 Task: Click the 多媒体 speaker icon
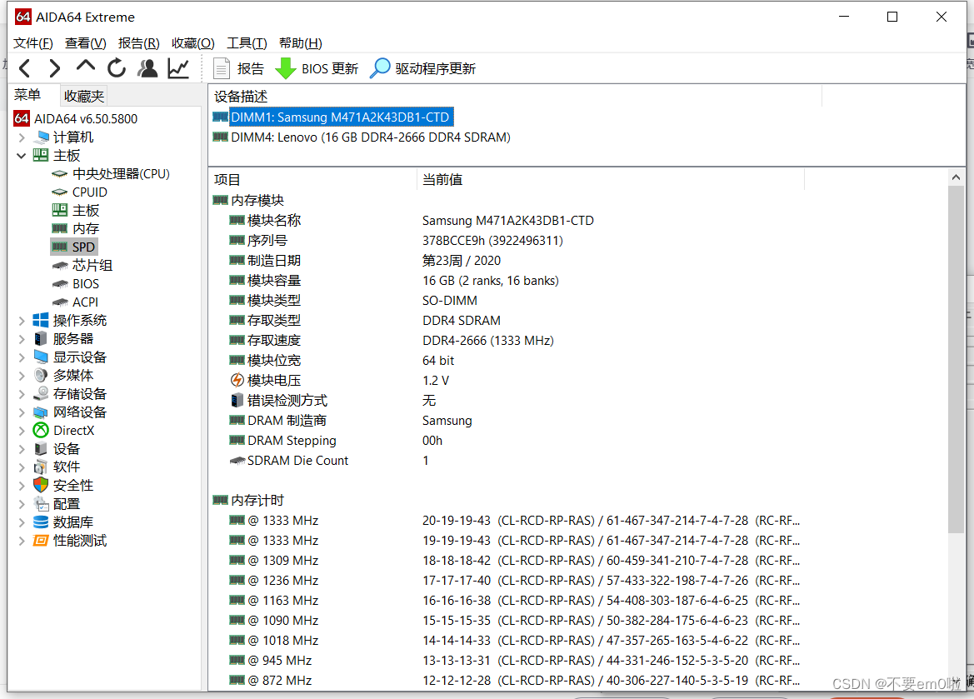click(x=41, y=375)
